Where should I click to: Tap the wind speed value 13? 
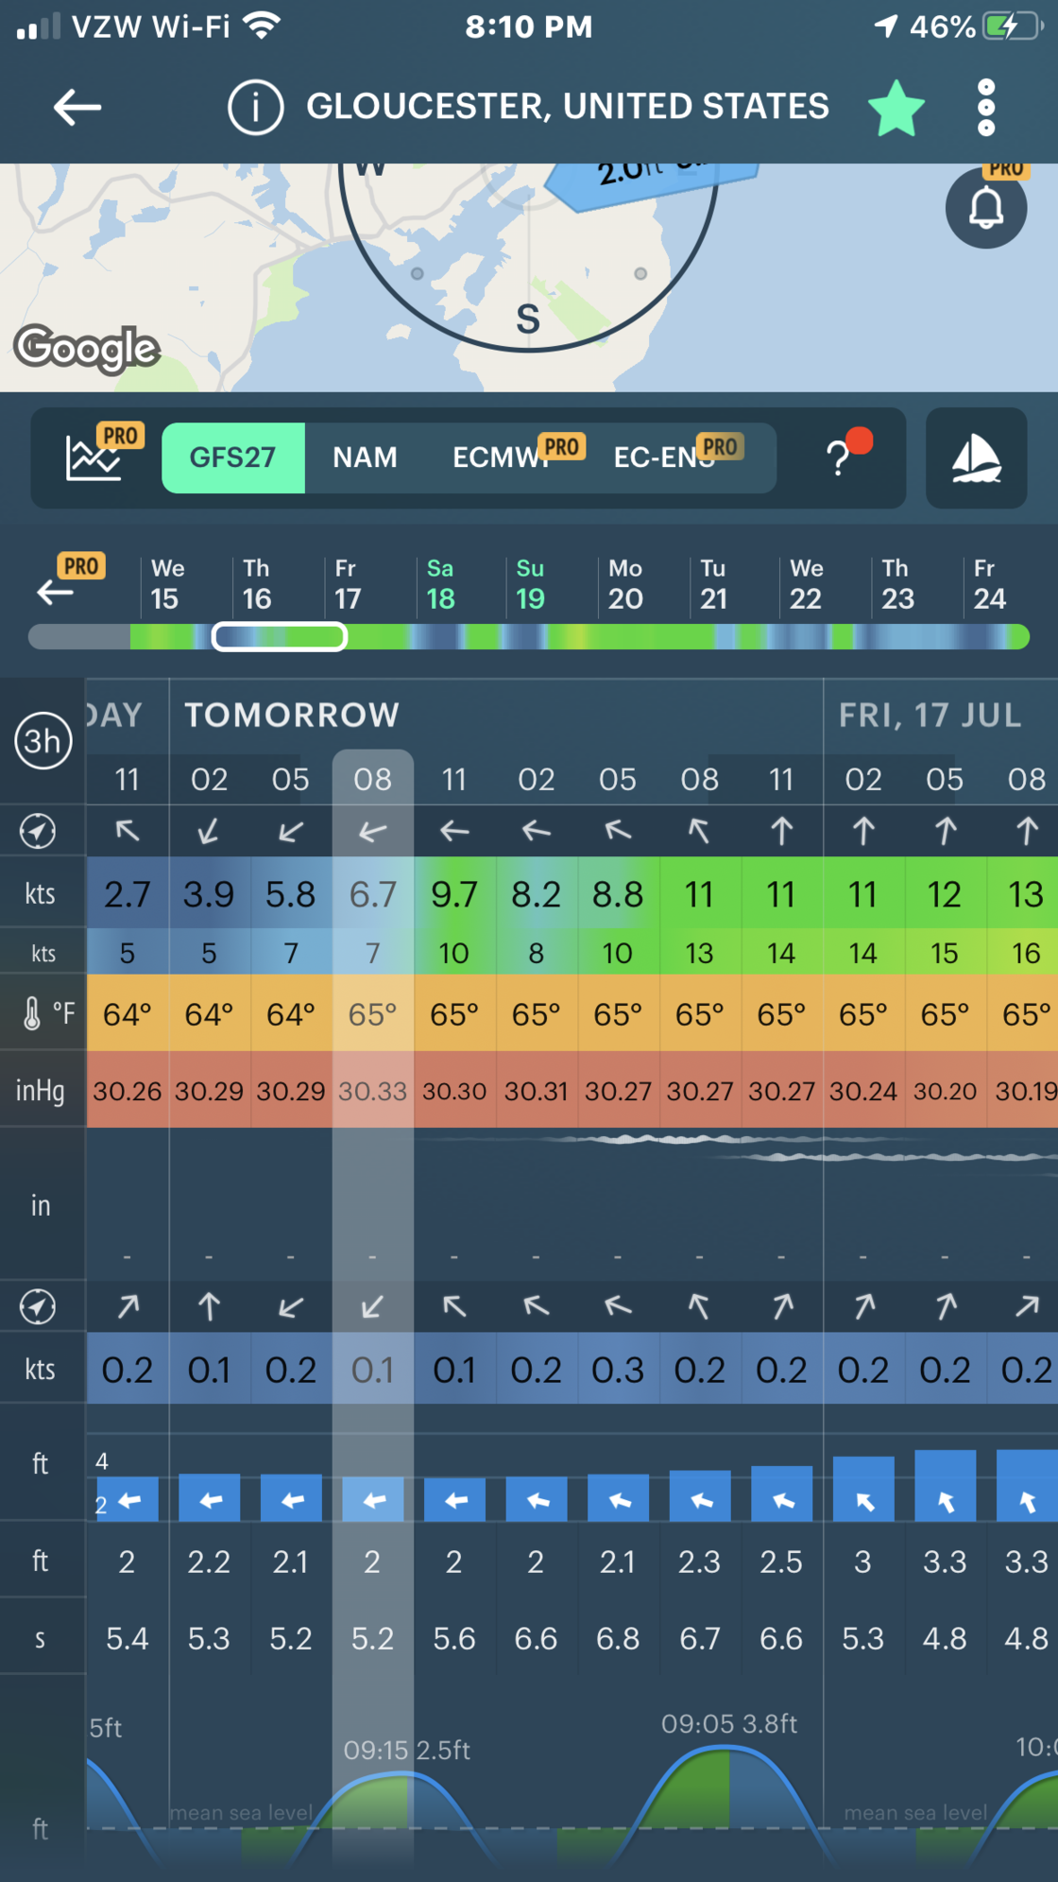(x=1026, y=893)
